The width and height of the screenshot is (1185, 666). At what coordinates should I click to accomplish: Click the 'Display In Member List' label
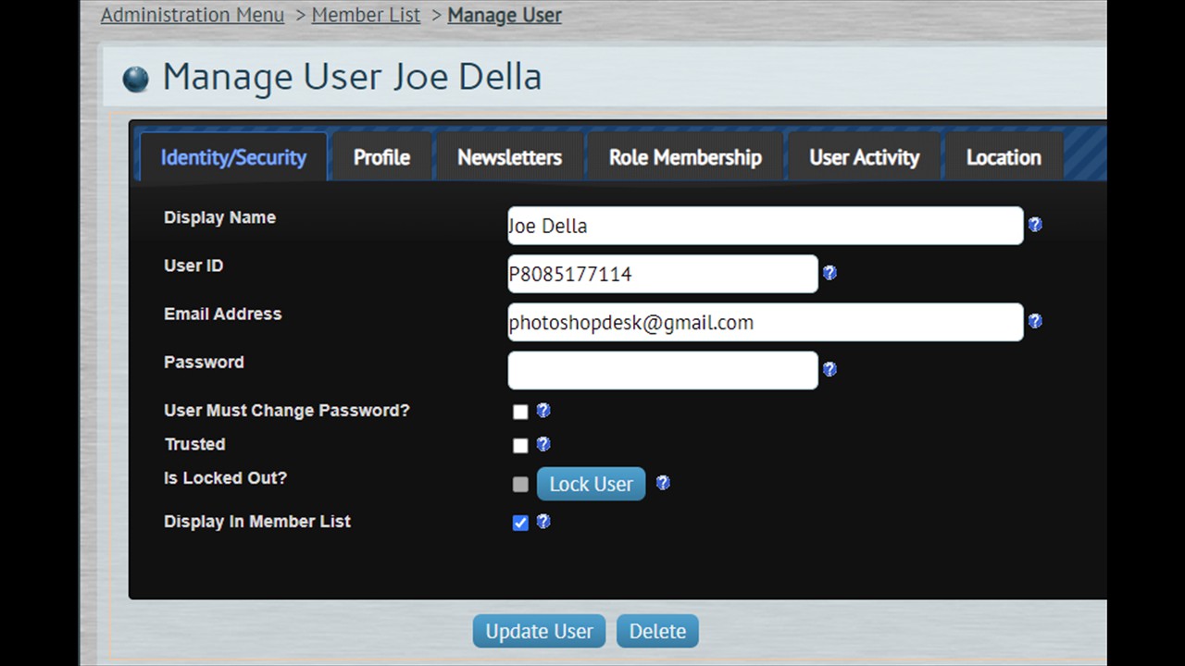click(256, 522)
